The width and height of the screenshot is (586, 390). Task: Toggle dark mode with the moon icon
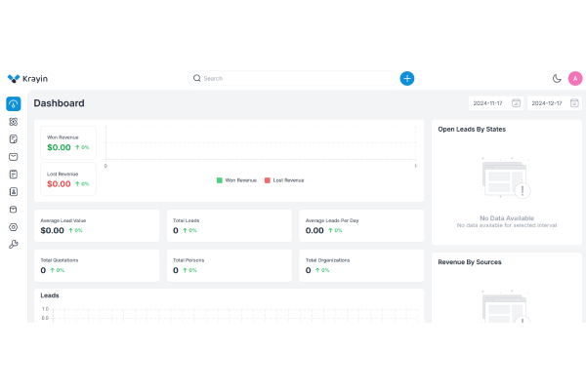click(x=557, y=79)
